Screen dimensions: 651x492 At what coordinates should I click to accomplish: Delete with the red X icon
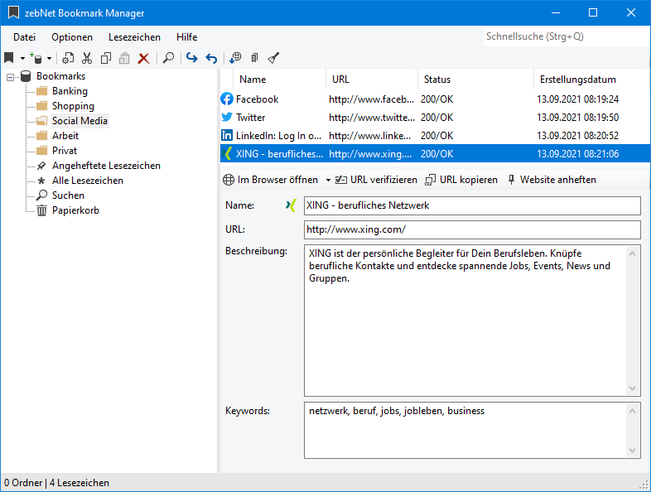[143, 58]
